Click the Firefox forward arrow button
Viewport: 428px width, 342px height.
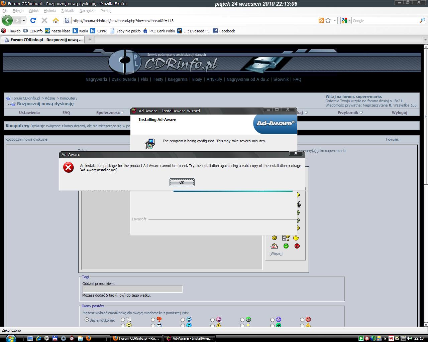coord(17,20)
